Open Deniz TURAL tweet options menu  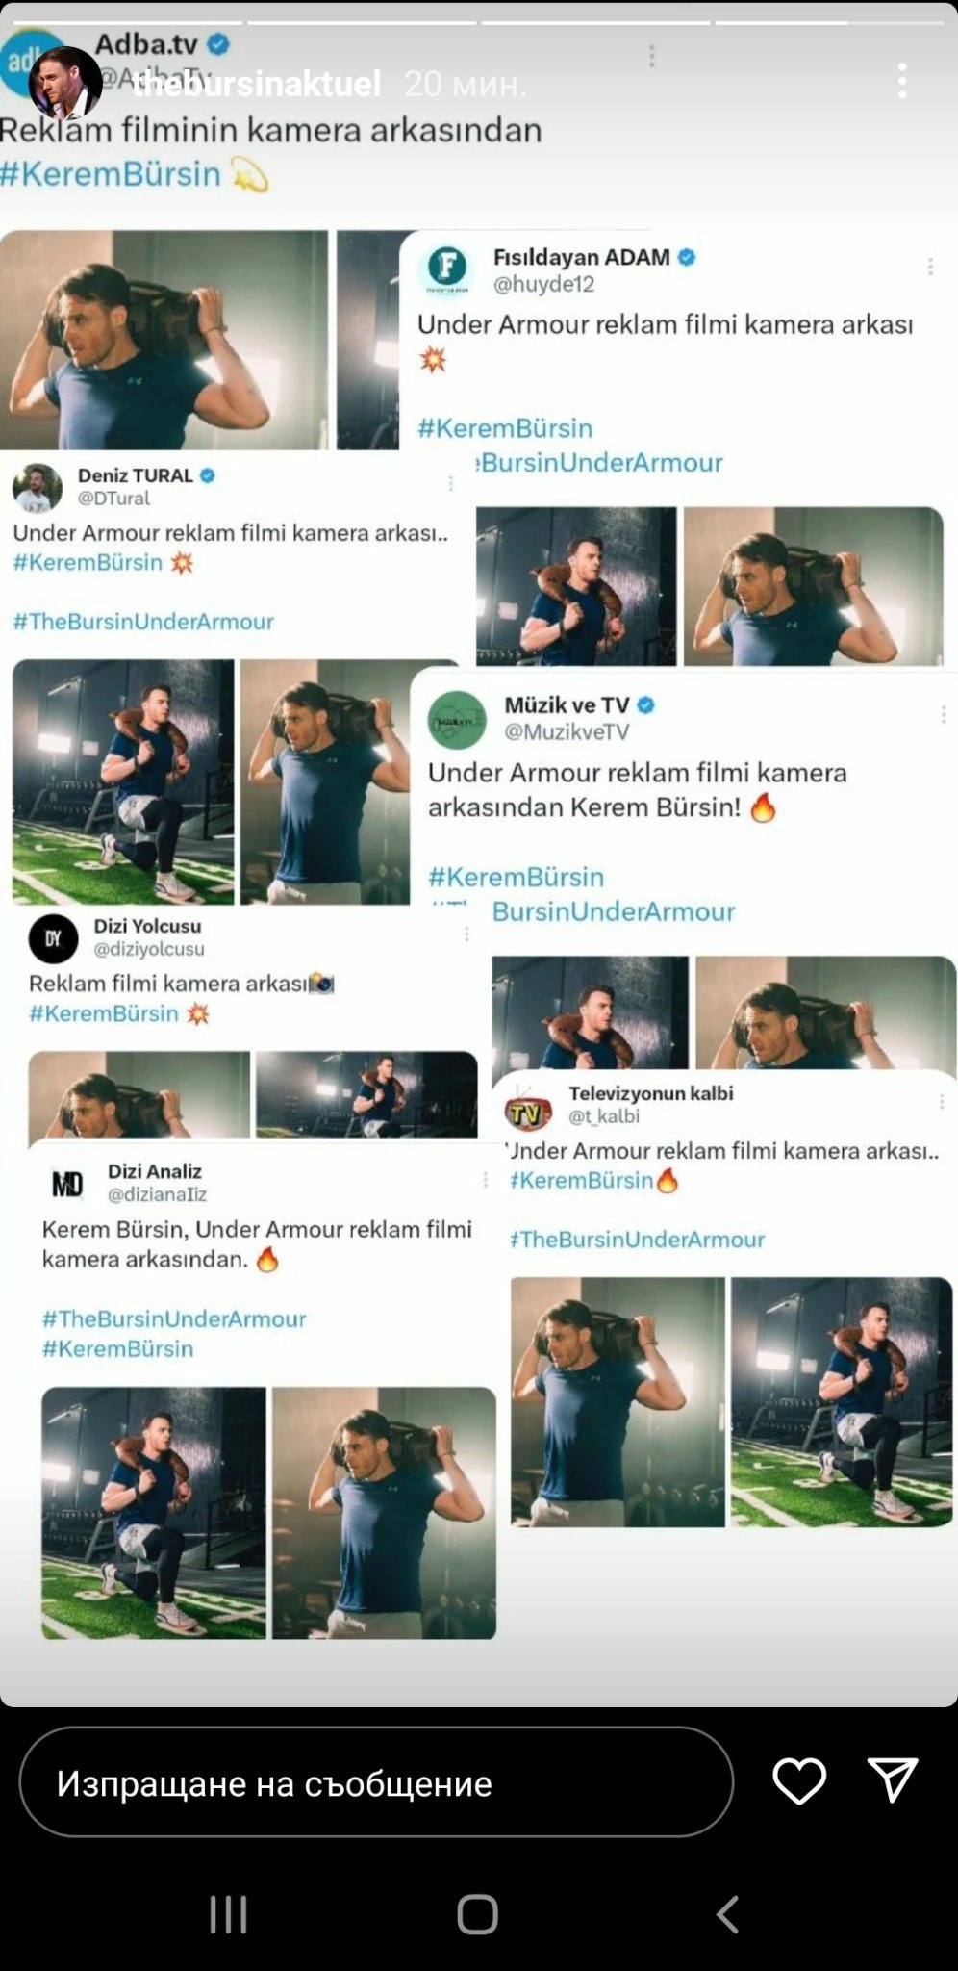tap(450, 484)
